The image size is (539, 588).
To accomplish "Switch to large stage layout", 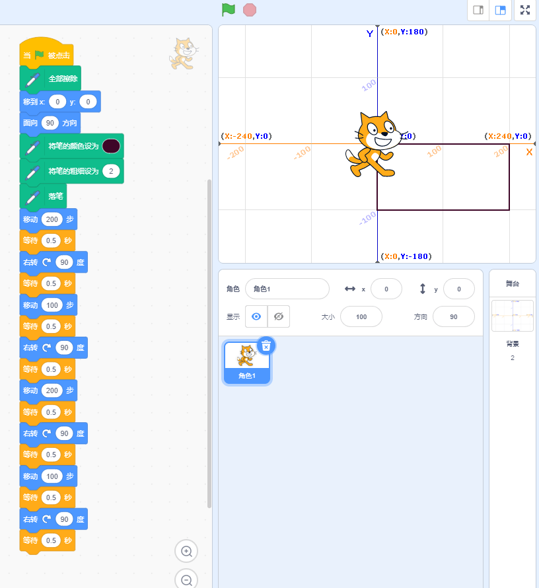I will 501,10.
